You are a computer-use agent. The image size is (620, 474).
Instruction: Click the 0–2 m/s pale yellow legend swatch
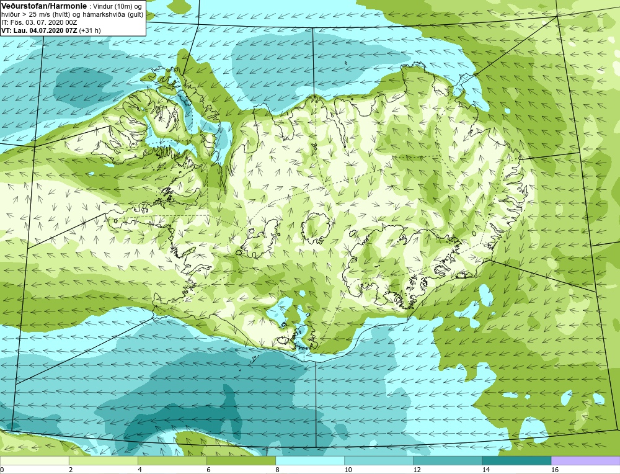pos(34,460)
